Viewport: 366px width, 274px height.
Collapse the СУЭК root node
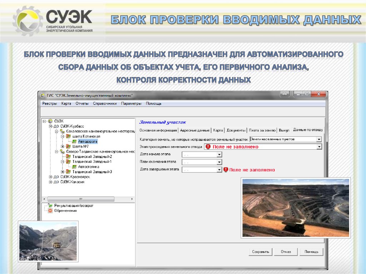pyautogui.click(x=44, y=121)
